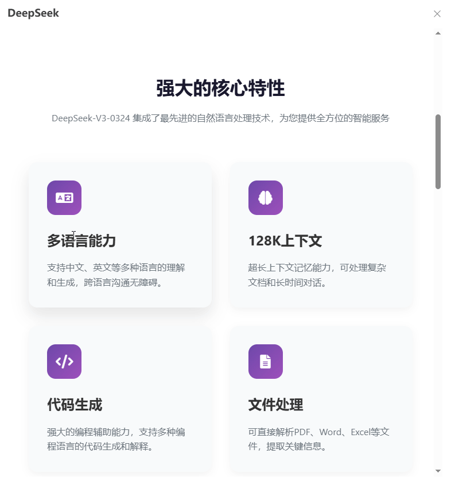Viewport: 451px width, 484px height.
Task: Click the 超长上下文记忆能力 description
Action: (x=317, y=275)
